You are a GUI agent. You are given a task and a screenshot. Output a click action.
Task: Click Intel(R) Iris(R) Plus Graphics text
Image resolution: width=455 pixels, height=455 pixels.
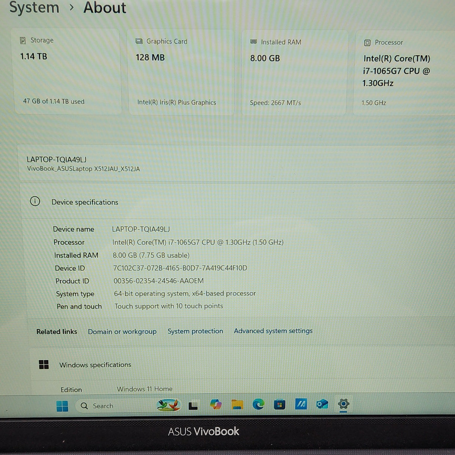[x=177, y=102]
